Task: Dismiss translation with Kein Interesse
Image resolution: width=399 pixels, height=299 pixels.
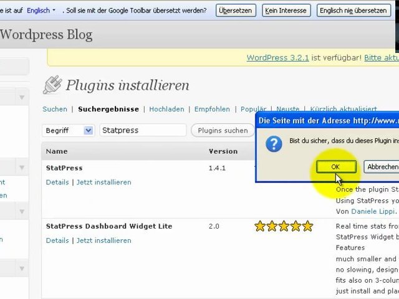Action: tap(285, 11)
